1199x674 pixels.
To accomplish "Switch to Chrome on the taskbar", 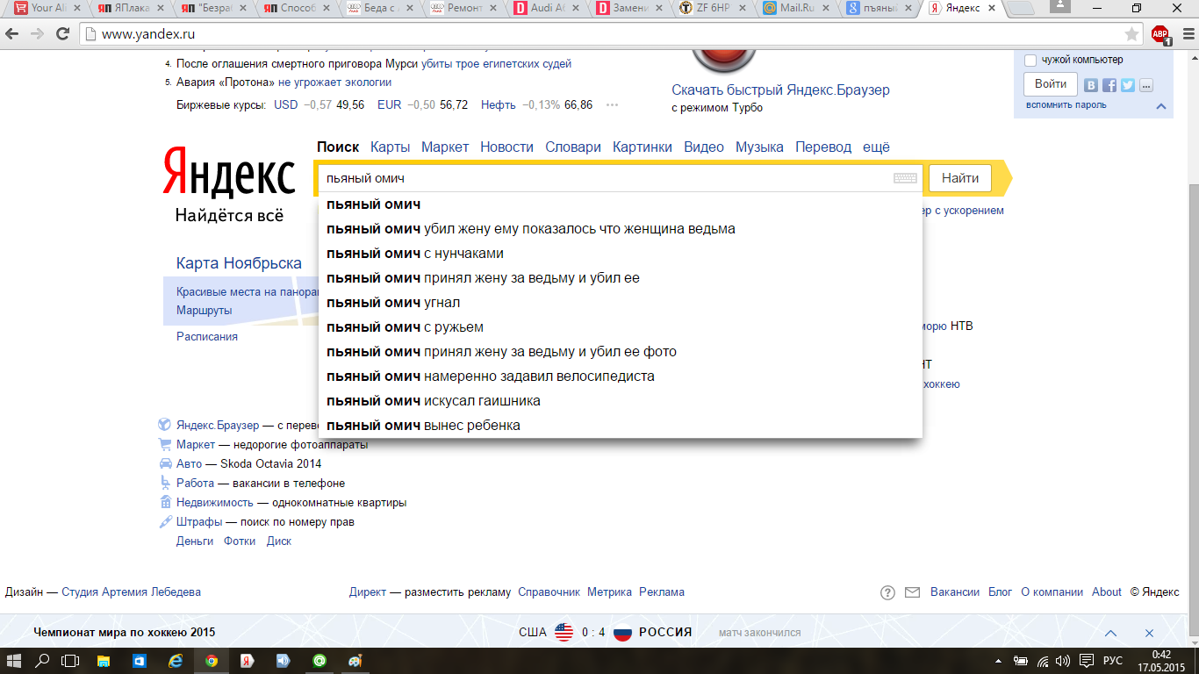I will [211, 661].
